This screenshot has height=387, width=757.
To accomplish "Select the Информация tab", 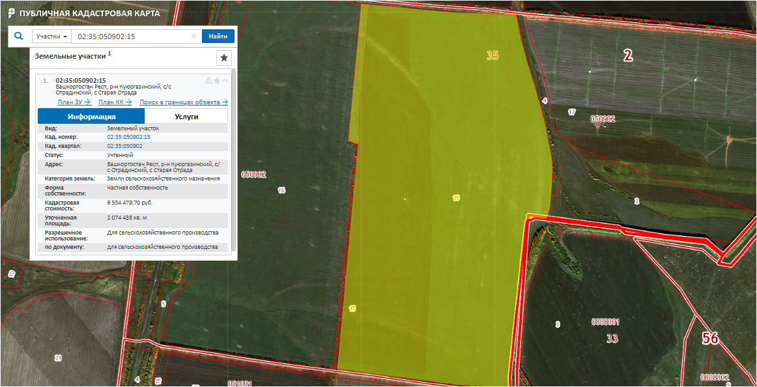I will click(x=91, y=117).
